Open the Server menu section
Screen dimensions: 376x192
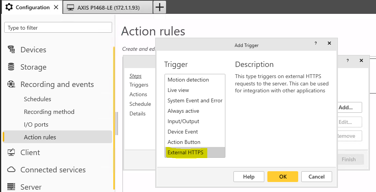point(31,187)
